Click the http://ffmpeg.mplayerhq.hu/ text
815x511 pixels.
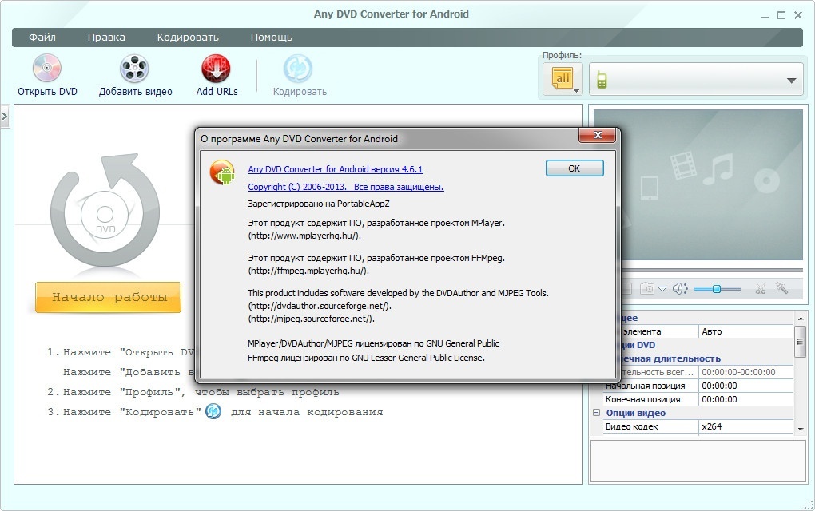point(308,271)
